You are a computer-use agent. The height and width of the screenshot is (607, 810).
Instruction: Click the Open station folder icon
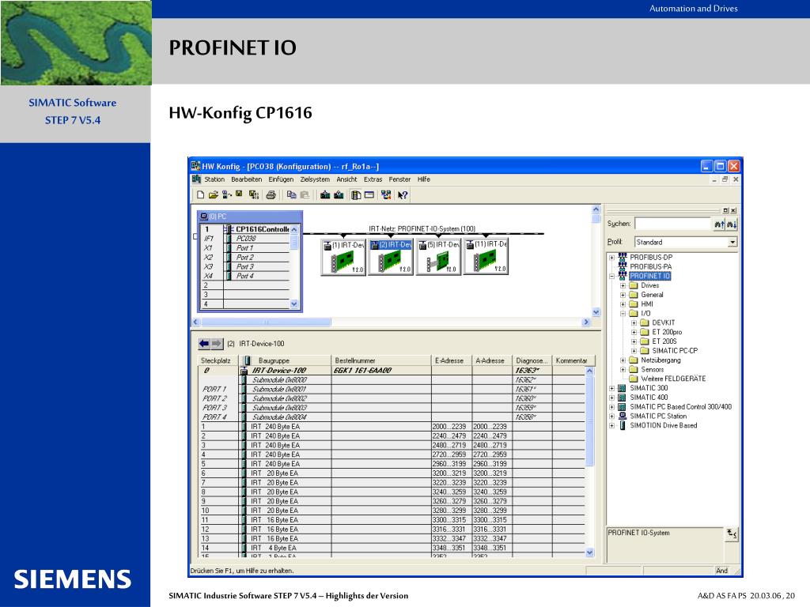[213, 195]
